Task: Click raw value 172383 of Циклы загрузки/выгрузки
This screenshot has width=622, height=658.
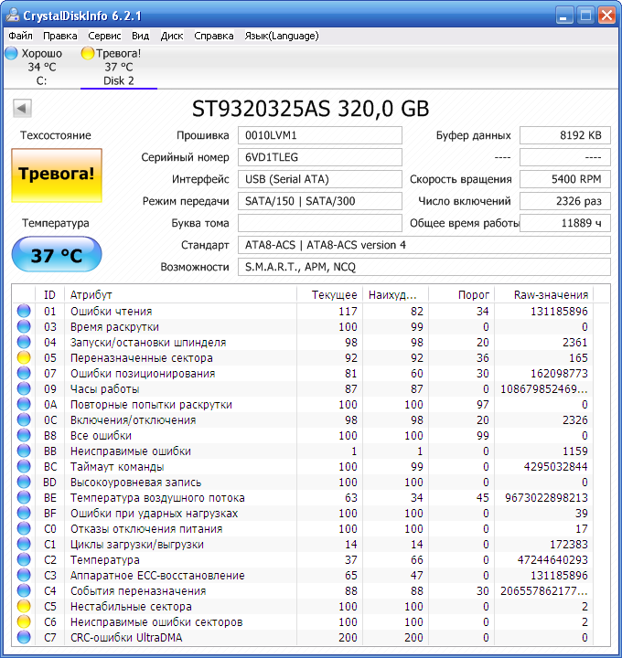Action: 569,545
